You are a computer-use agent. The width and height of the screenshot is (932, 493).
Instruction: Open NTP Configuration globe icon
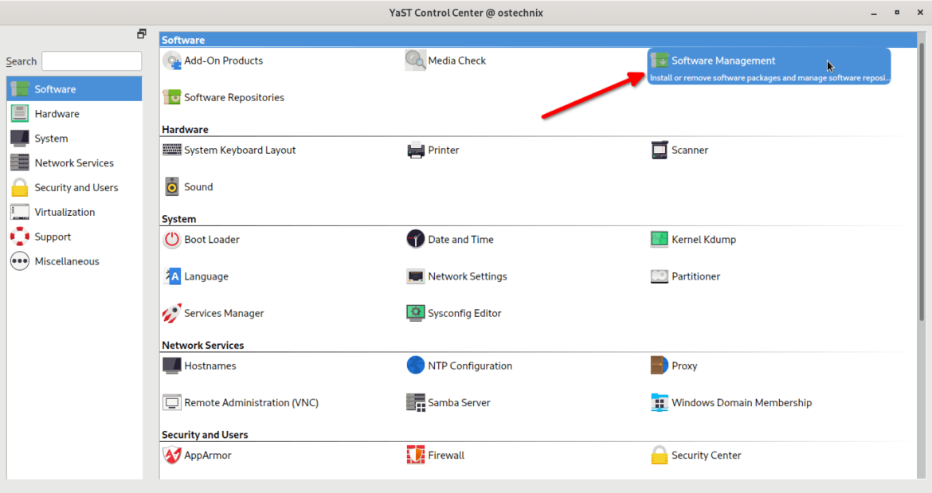pos(416,366)
